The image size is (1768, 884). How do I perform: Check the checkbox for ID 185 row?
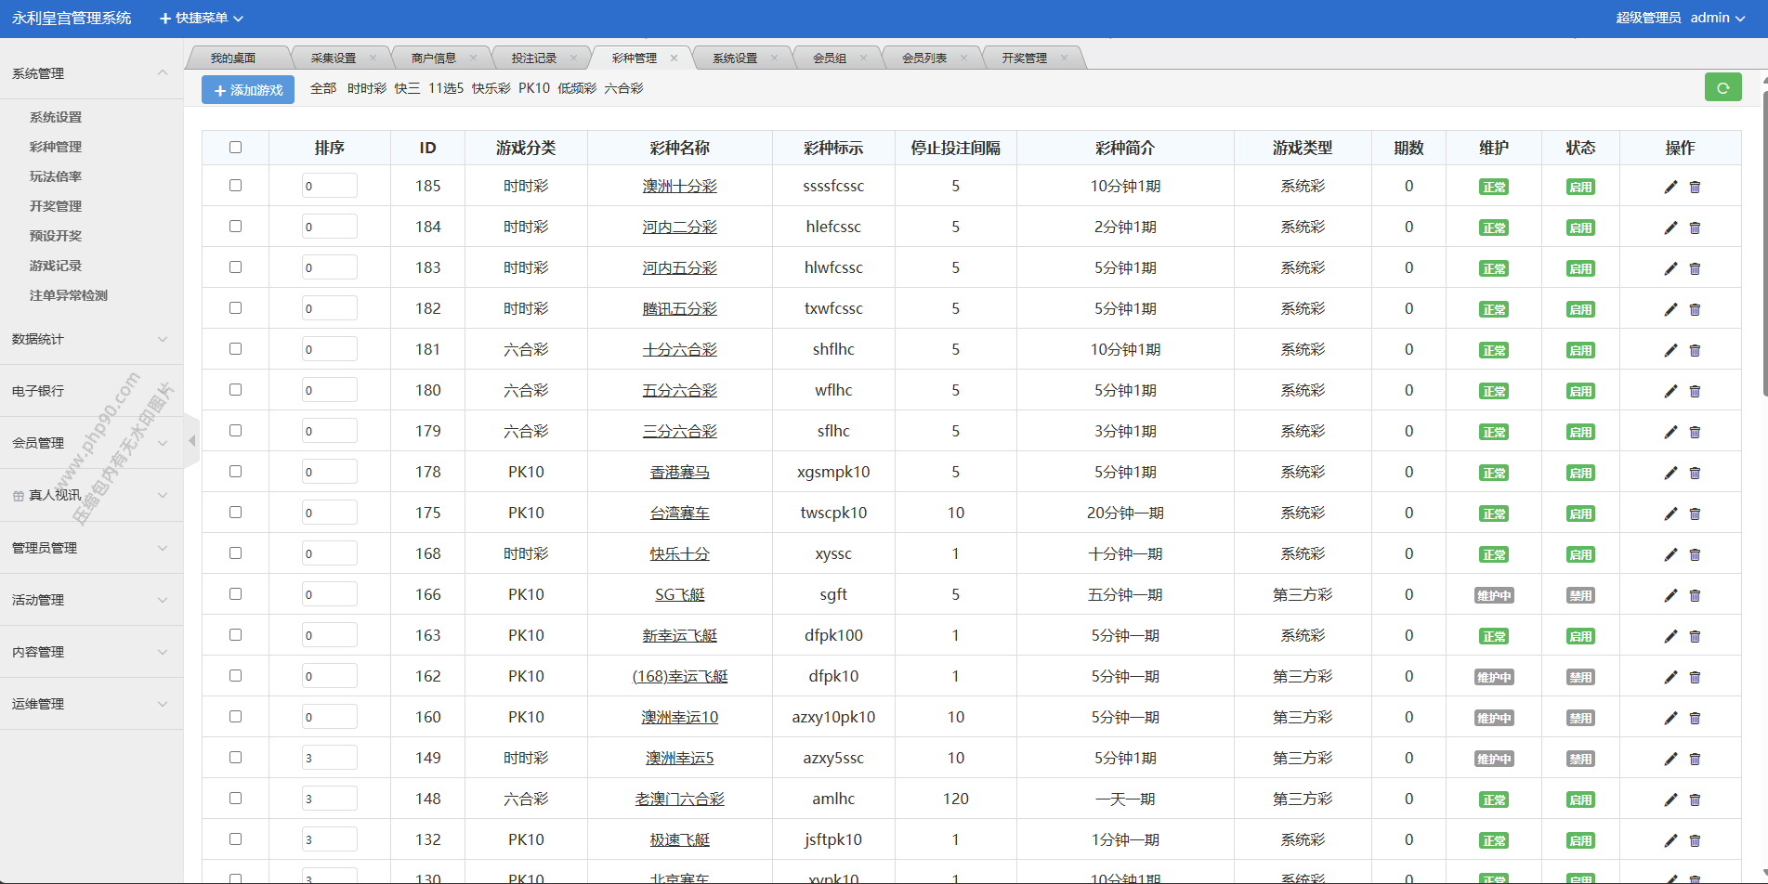(235, 185)
